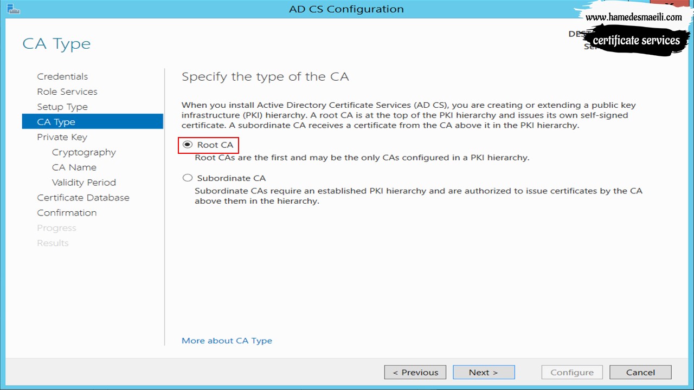This screenshot has width=694, height=390.
Task: Open the CA Name sub-step
Action: pyautogui.click(x=74, y=167)
